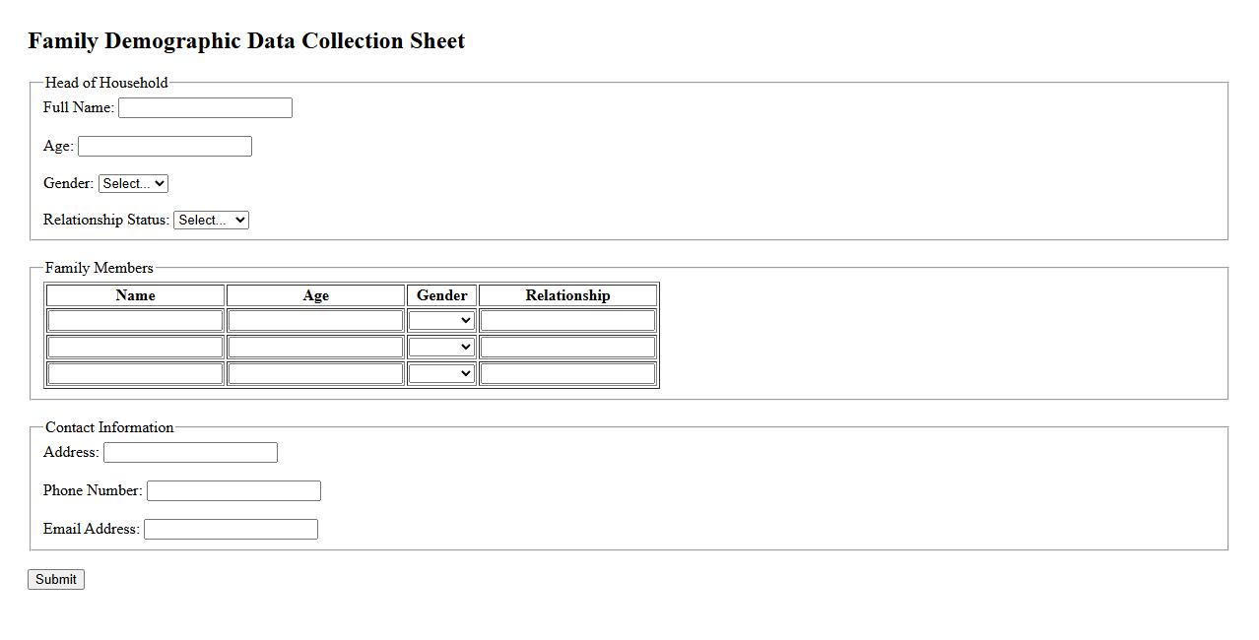Focus second row Relationship field in table
Screen dimensions: 1259x640
pos(567,348)
